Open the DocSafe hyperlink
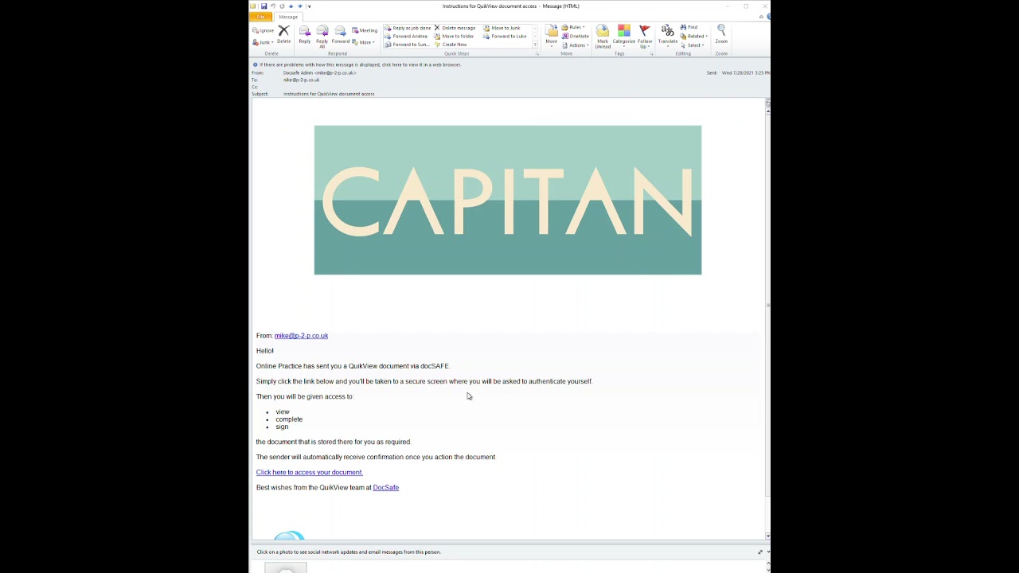The image size is (1019, 573). click(386, 488)
